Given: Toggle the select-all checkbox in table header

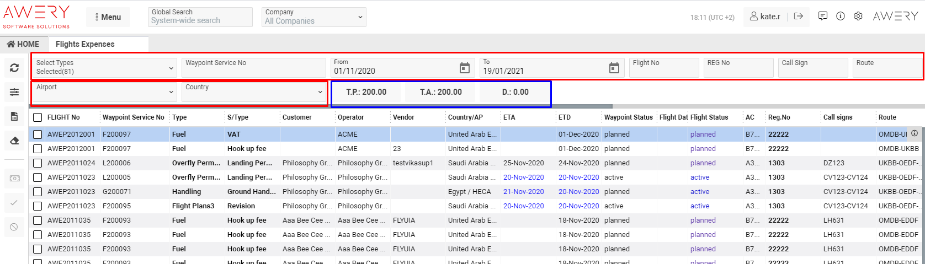Looking at the screenshot, I should coord(38,117).
